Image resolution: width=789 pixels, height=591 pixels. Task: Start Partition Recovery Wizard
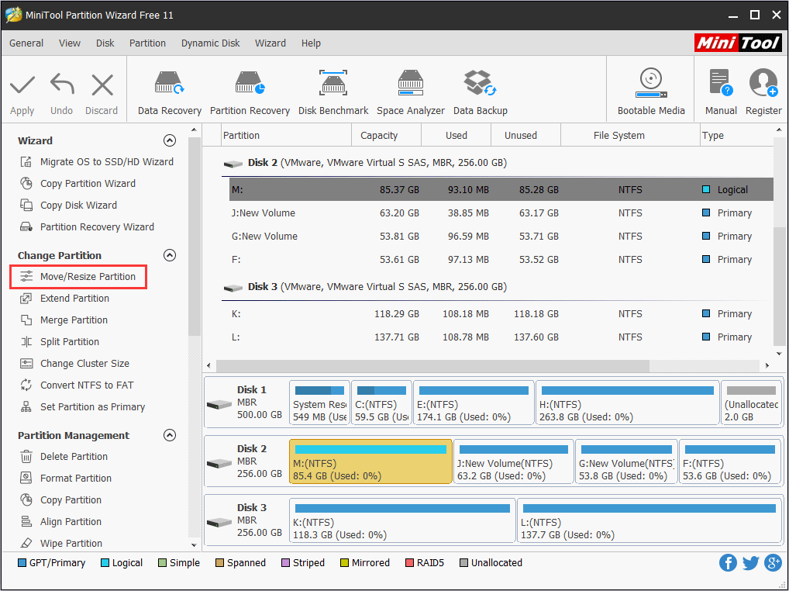click(87, 226)
